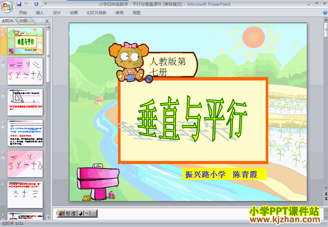
Task: Click the pink signpost image
Action: pyautogui.click(x=98, y=181)
